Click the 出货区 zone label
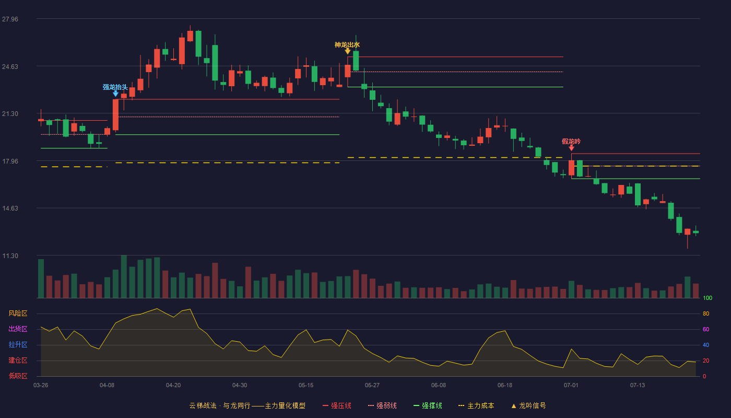 click(x=18, y=329)
